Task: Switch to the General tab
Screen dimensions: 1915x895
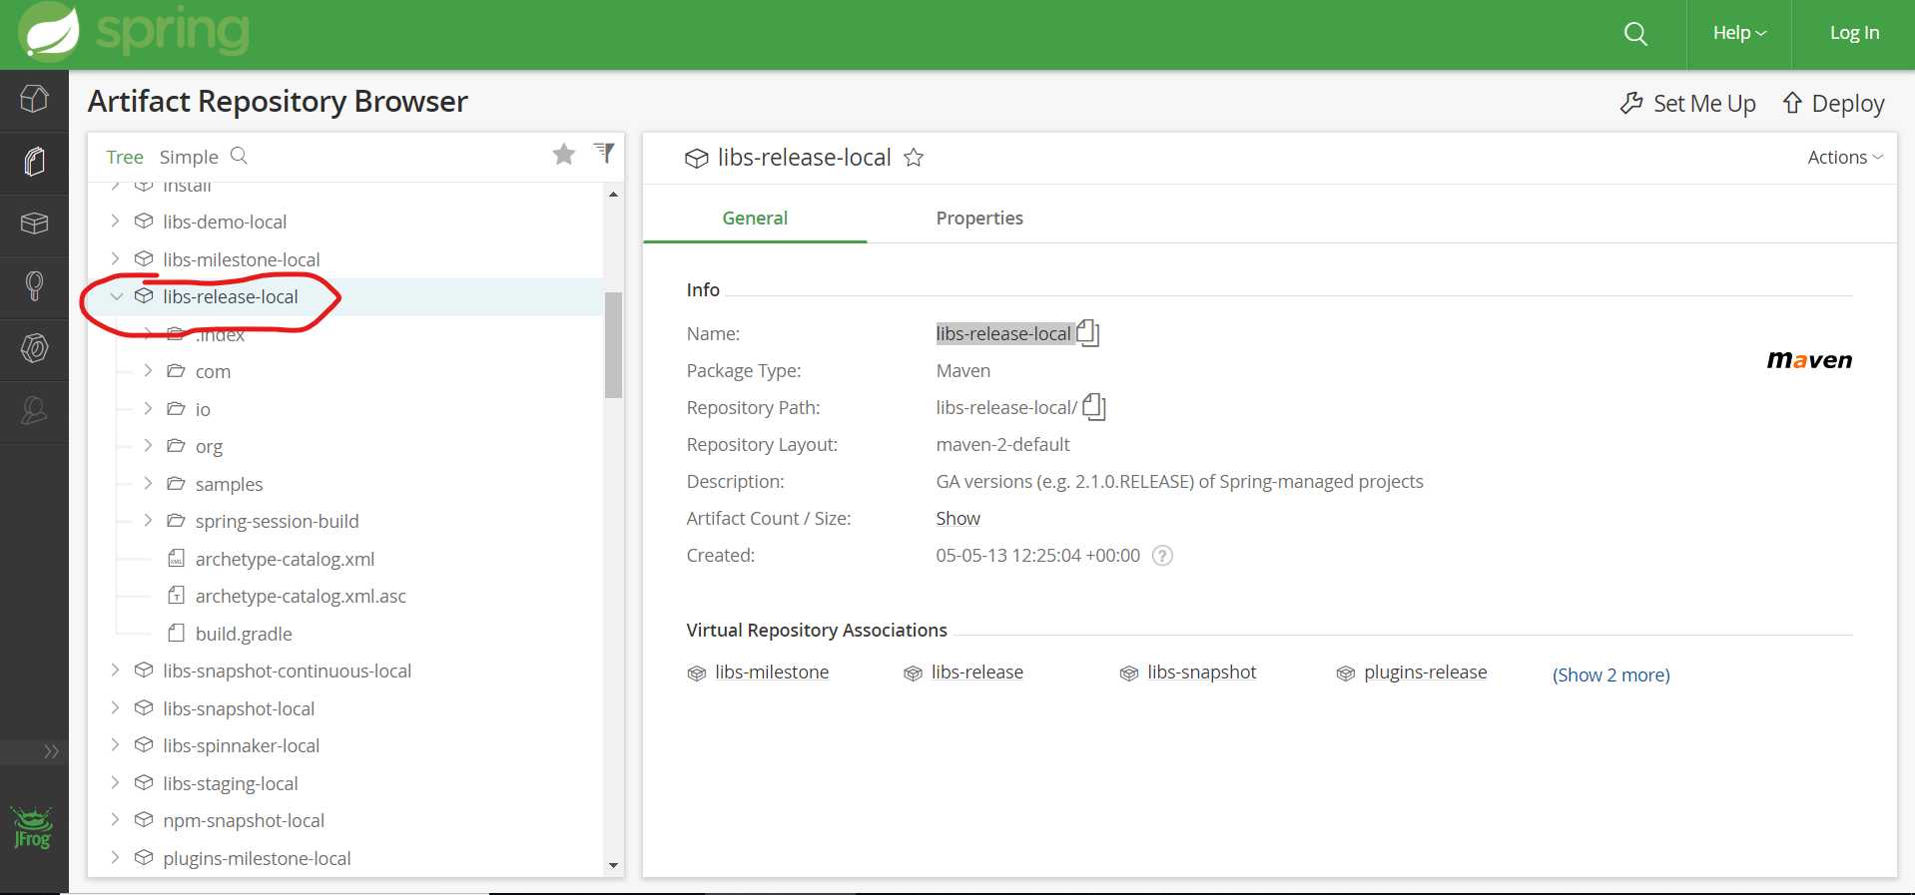Action: (x=755, y=218)
